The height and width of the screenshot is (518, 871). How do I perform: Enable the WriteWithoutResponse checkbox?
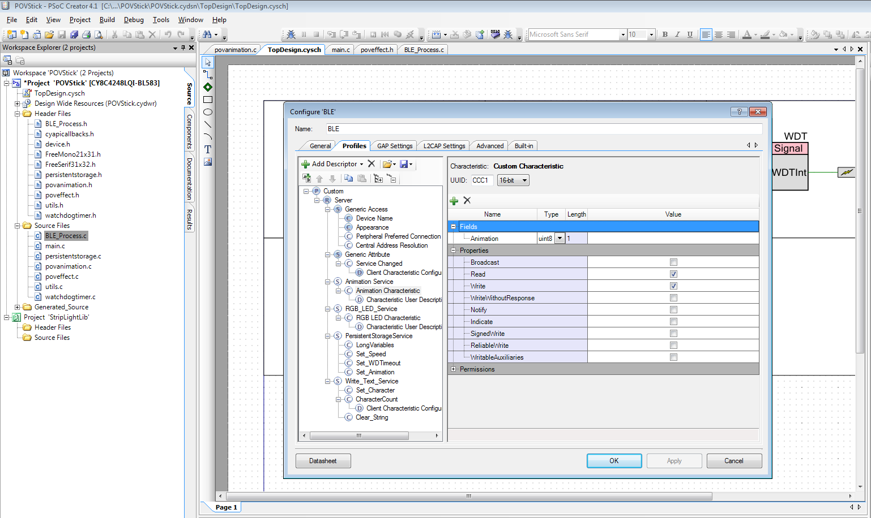tap(673, 298)
